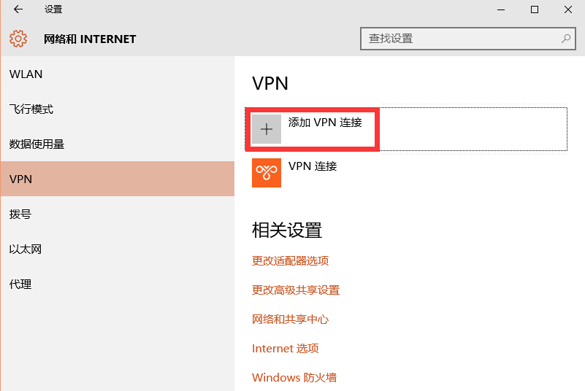Viewport: 585px width, 391px height.
Task: Click the Internet 选项 link
Action: [286, 349]
